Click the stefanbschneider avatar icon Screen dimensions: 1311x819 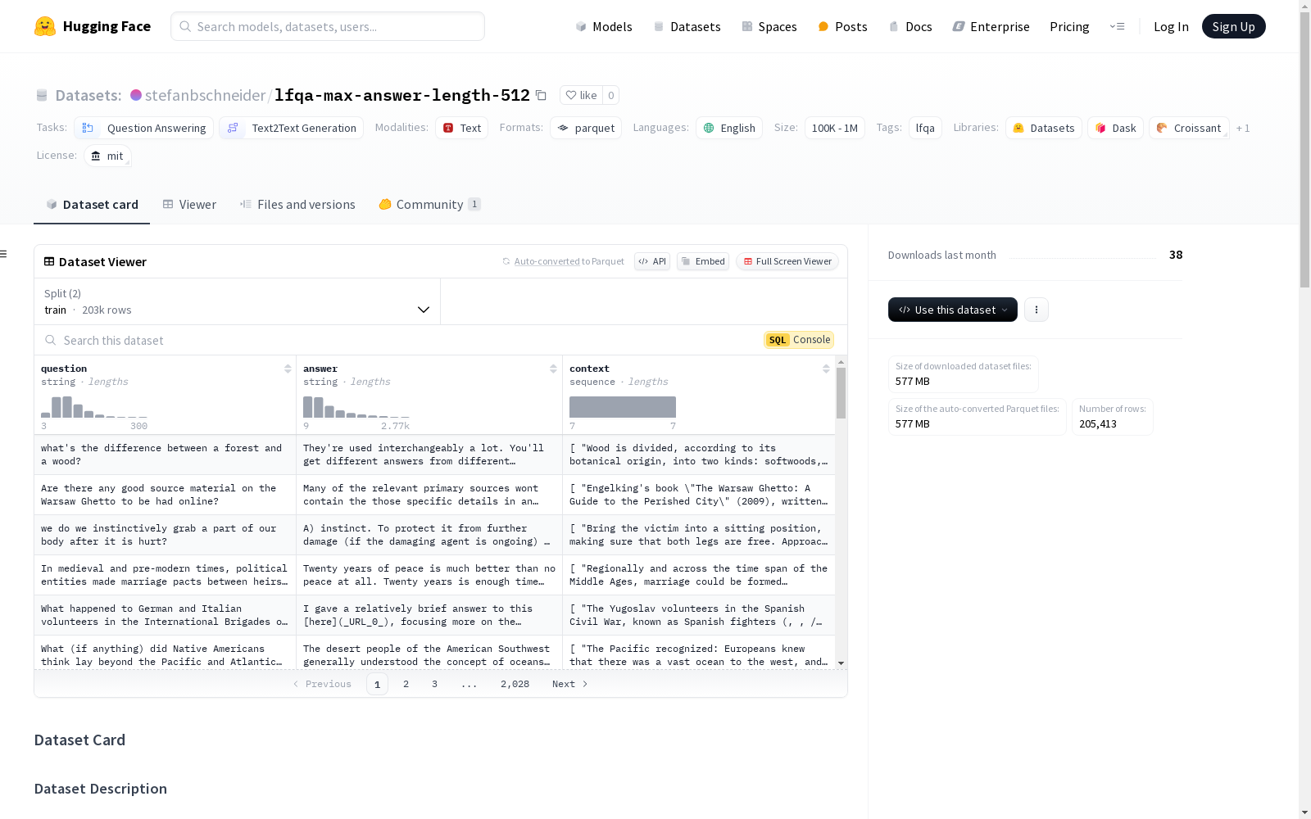coord(136,95)
